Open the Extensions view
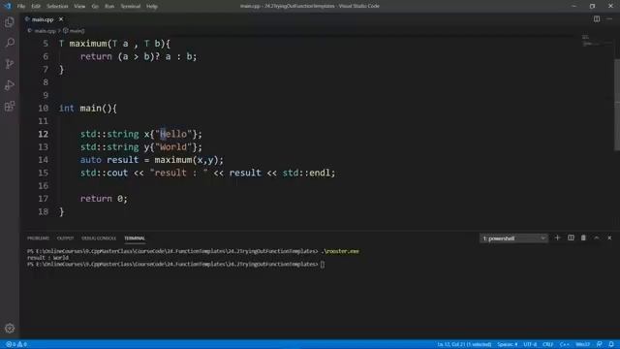The width and height of the screenshot is (620, 349). (10, 106)
